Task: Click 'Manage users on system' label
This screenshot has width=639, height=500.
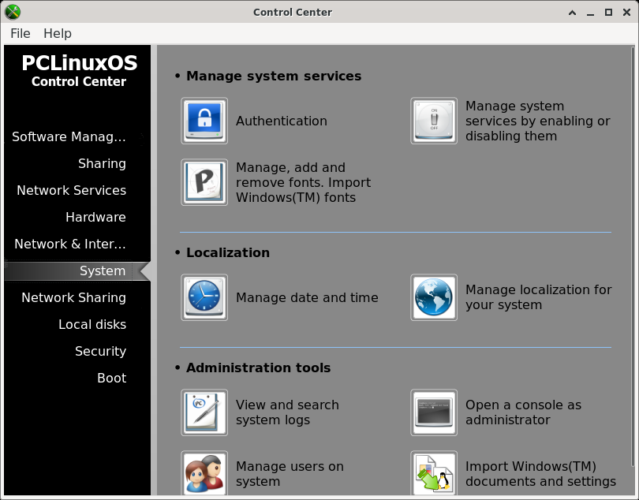Action: point(290,474)
